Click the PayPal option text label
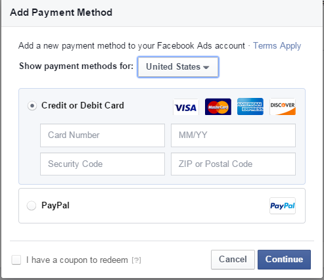324x280 pixels. pos(55,206)
